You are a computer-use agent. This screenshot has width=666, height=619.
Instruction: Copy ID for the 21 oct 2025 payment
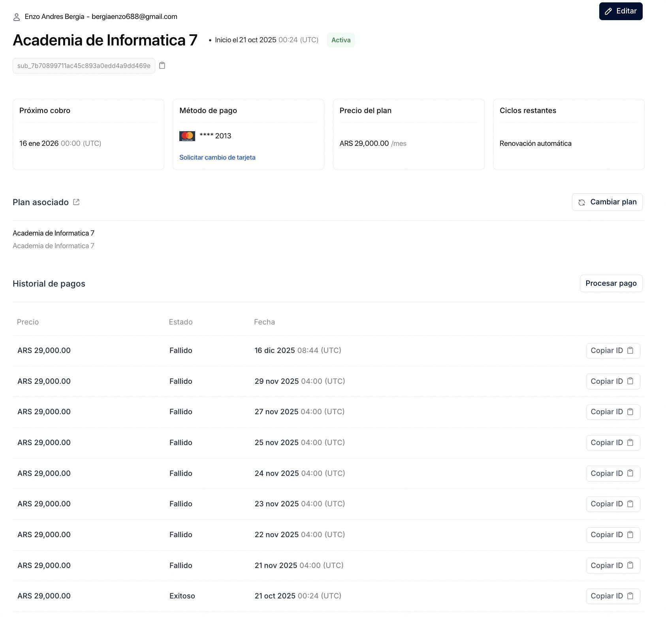click(613, 596)
